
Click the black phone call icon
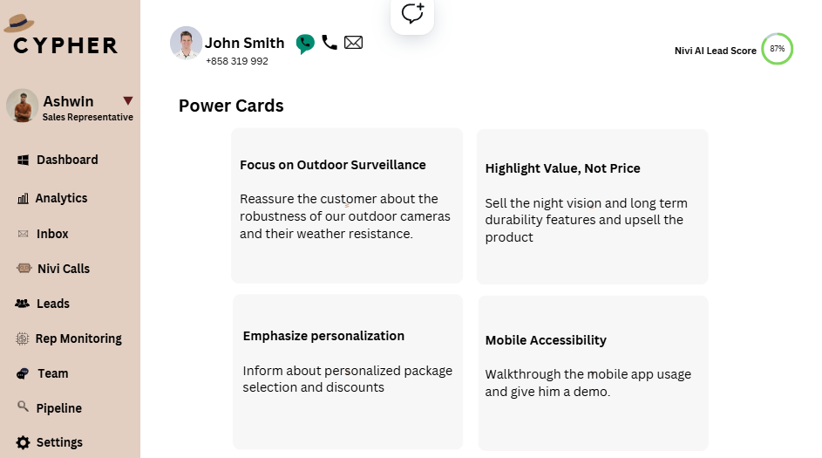point(329,42)
